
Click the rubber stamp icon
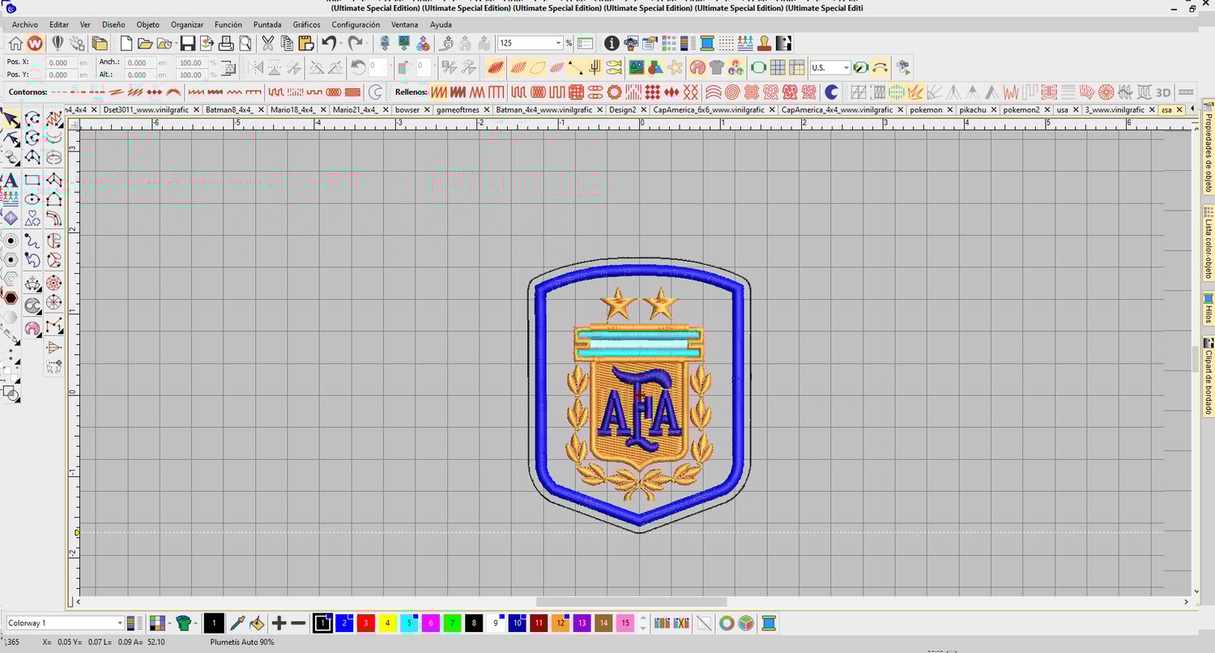pyautogui.click(x=765, y=43)
